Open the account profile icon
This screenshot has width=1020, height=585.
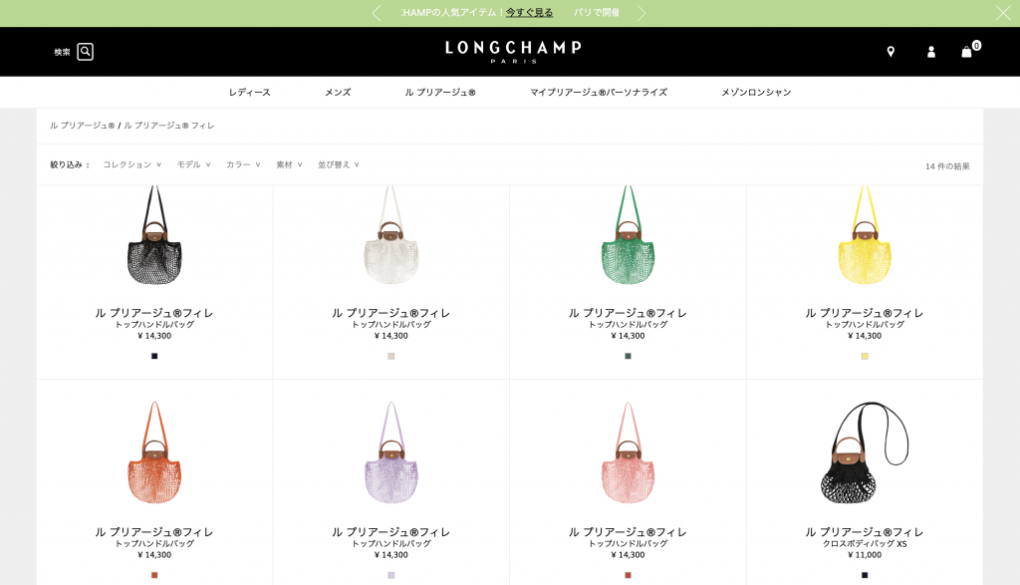point(931,52)
